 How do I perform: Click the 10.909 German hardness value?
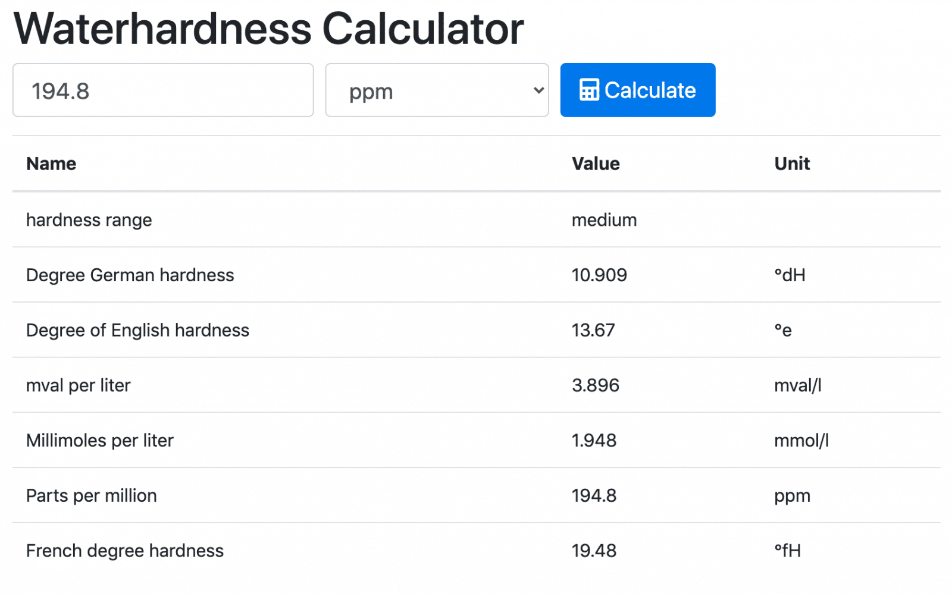(x=599, y=275)
